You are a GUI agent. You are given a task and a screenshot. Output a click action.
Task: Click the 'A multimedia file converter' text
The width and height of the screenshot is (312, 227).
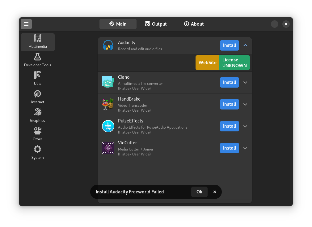[141, 83]
